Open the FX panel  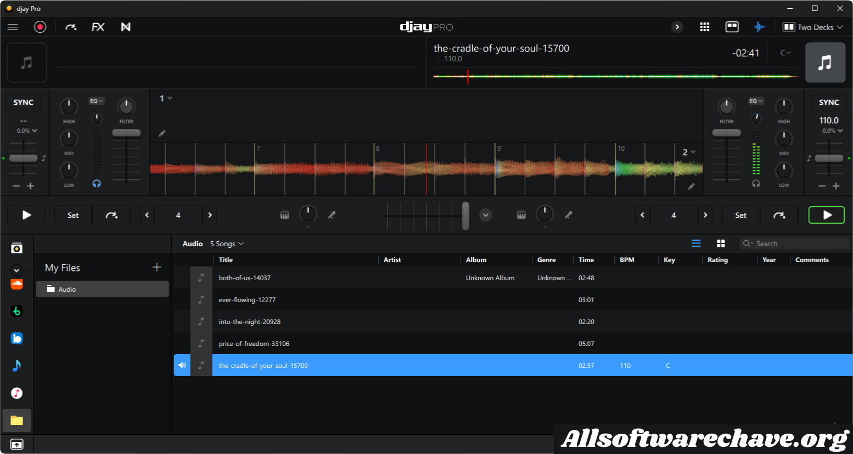pos(98,27)
